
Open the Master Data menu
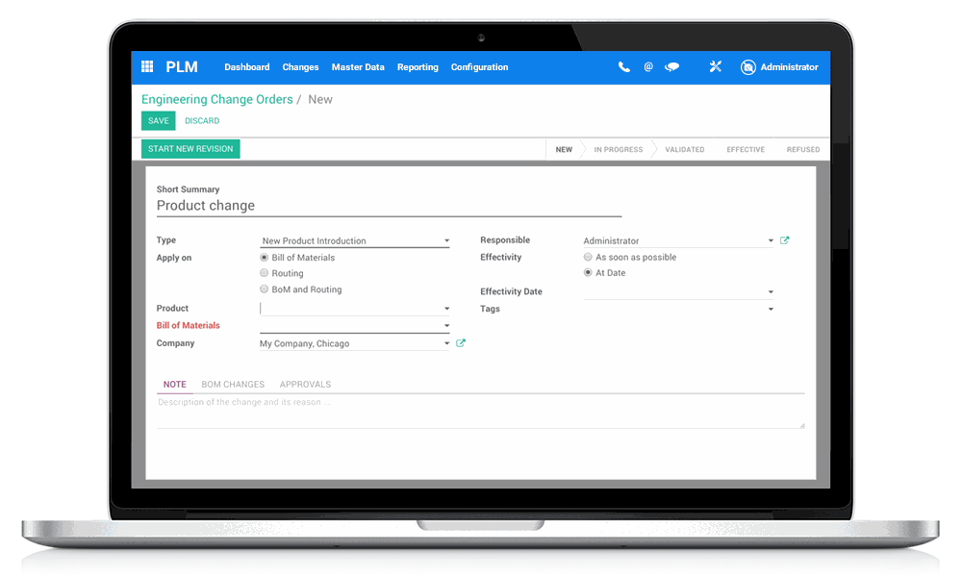tap(358, 67)
